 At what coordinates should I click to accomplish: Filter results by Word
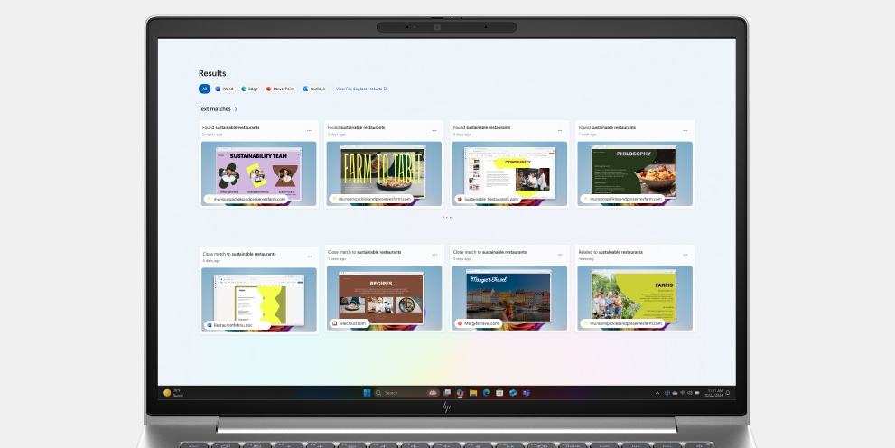click(224, 89)
